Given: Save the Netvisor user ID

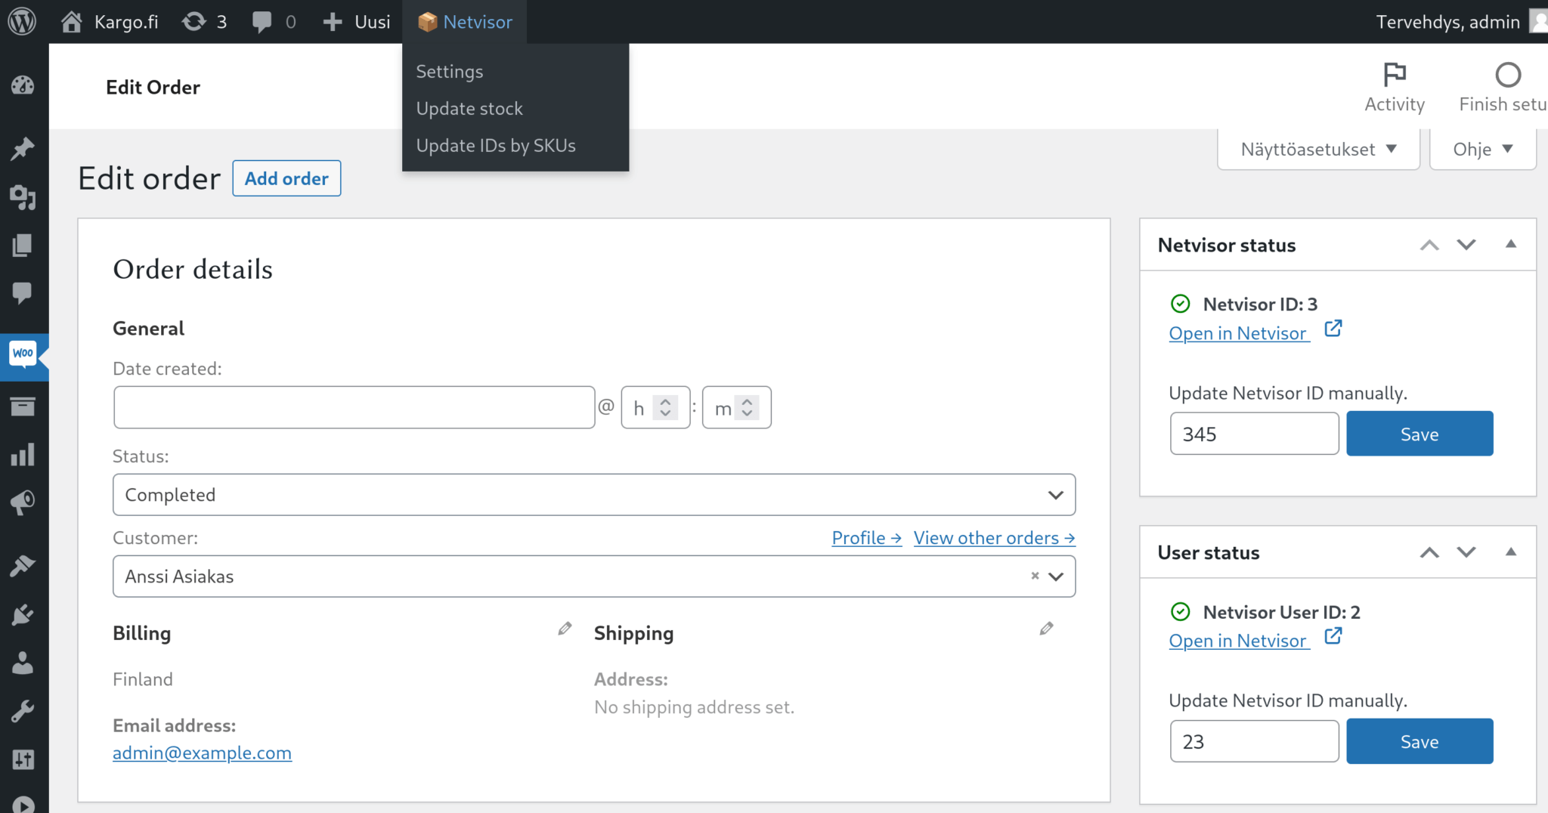Looking at the screenshot, I should point(1420,741).
